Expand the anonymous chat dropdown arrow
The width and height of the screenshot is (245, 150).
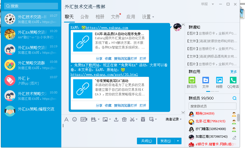point(156,120)
